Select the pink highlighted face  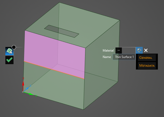tap(54, 55)
